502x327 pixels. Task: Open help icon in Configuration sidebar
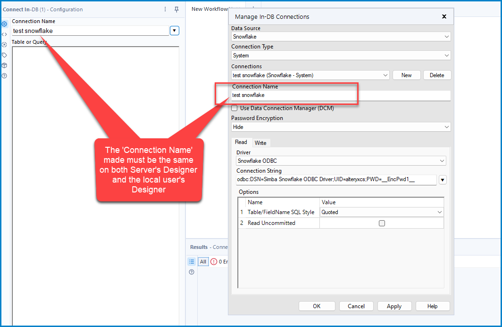click(5, 76)
